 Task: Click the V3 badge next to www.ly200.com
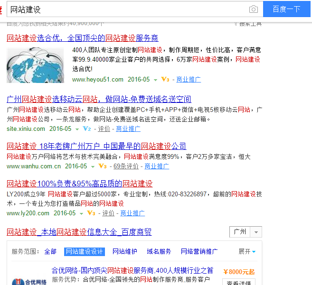tap(91, 213)
